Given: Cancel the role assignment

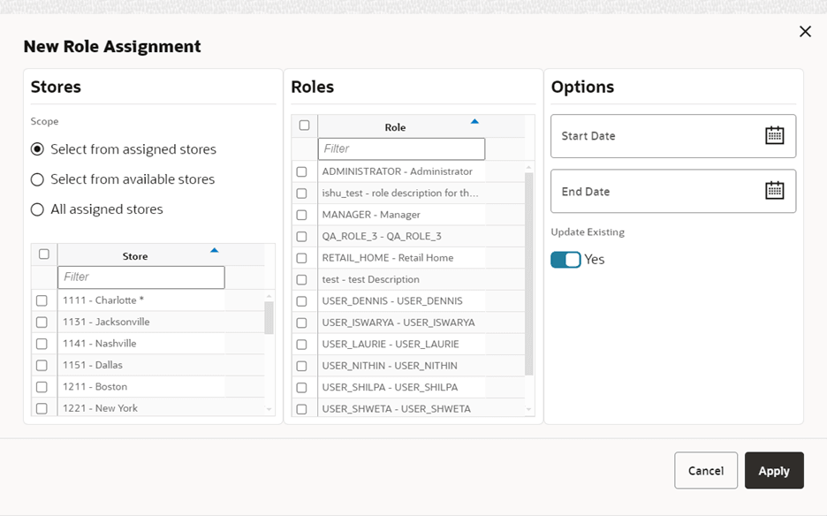Looking at the screenshot, I should pos(706,470).
